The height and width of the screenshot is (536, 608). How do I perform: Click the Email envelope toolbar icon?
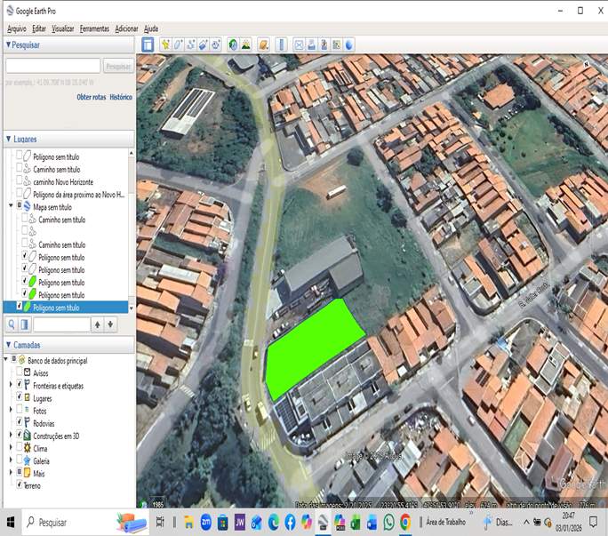point(299,44)
